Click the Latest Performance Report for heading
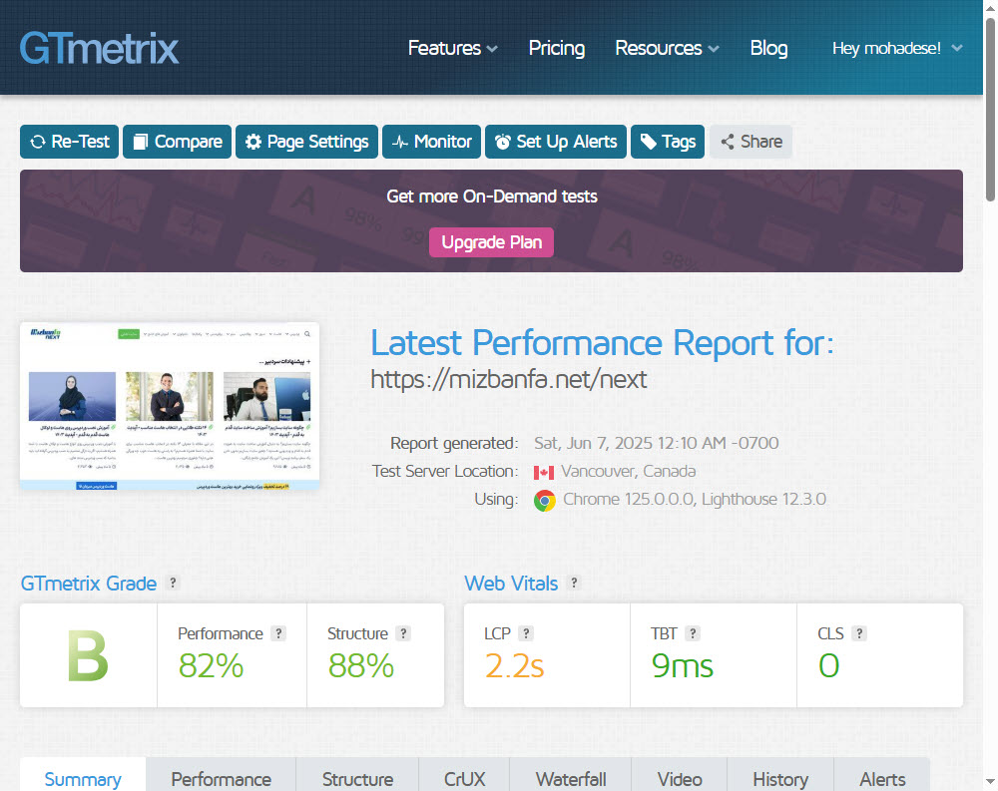The width and height of the screenshot is (998, 791). tap(602, 343)
